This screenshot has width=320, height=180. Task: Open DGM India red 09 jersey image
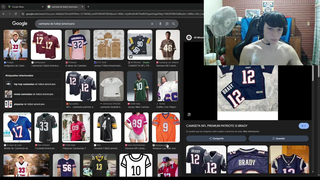coord(76,127)
